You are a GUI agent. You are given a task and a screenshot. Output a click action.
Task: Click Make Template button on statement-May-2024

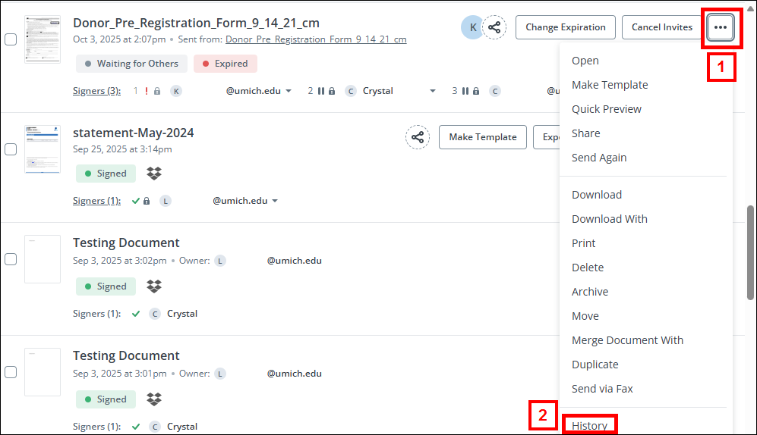tap(483, 137)
